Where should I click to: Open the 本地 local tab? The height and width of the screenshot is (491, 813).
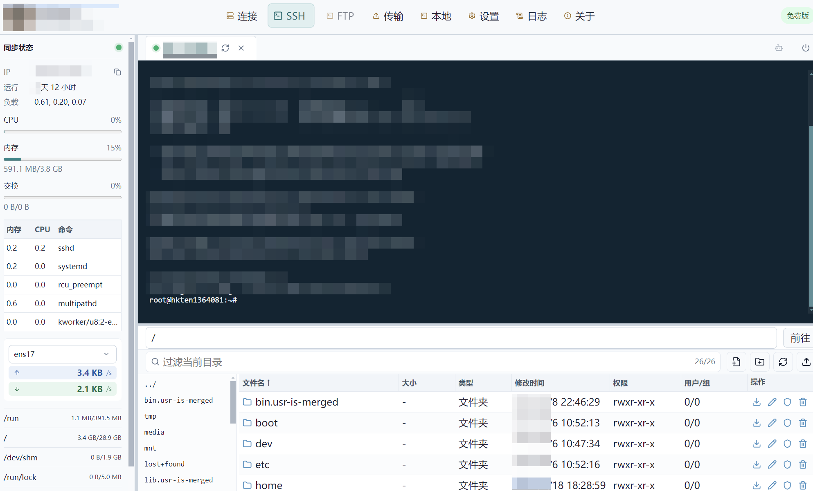436,16
